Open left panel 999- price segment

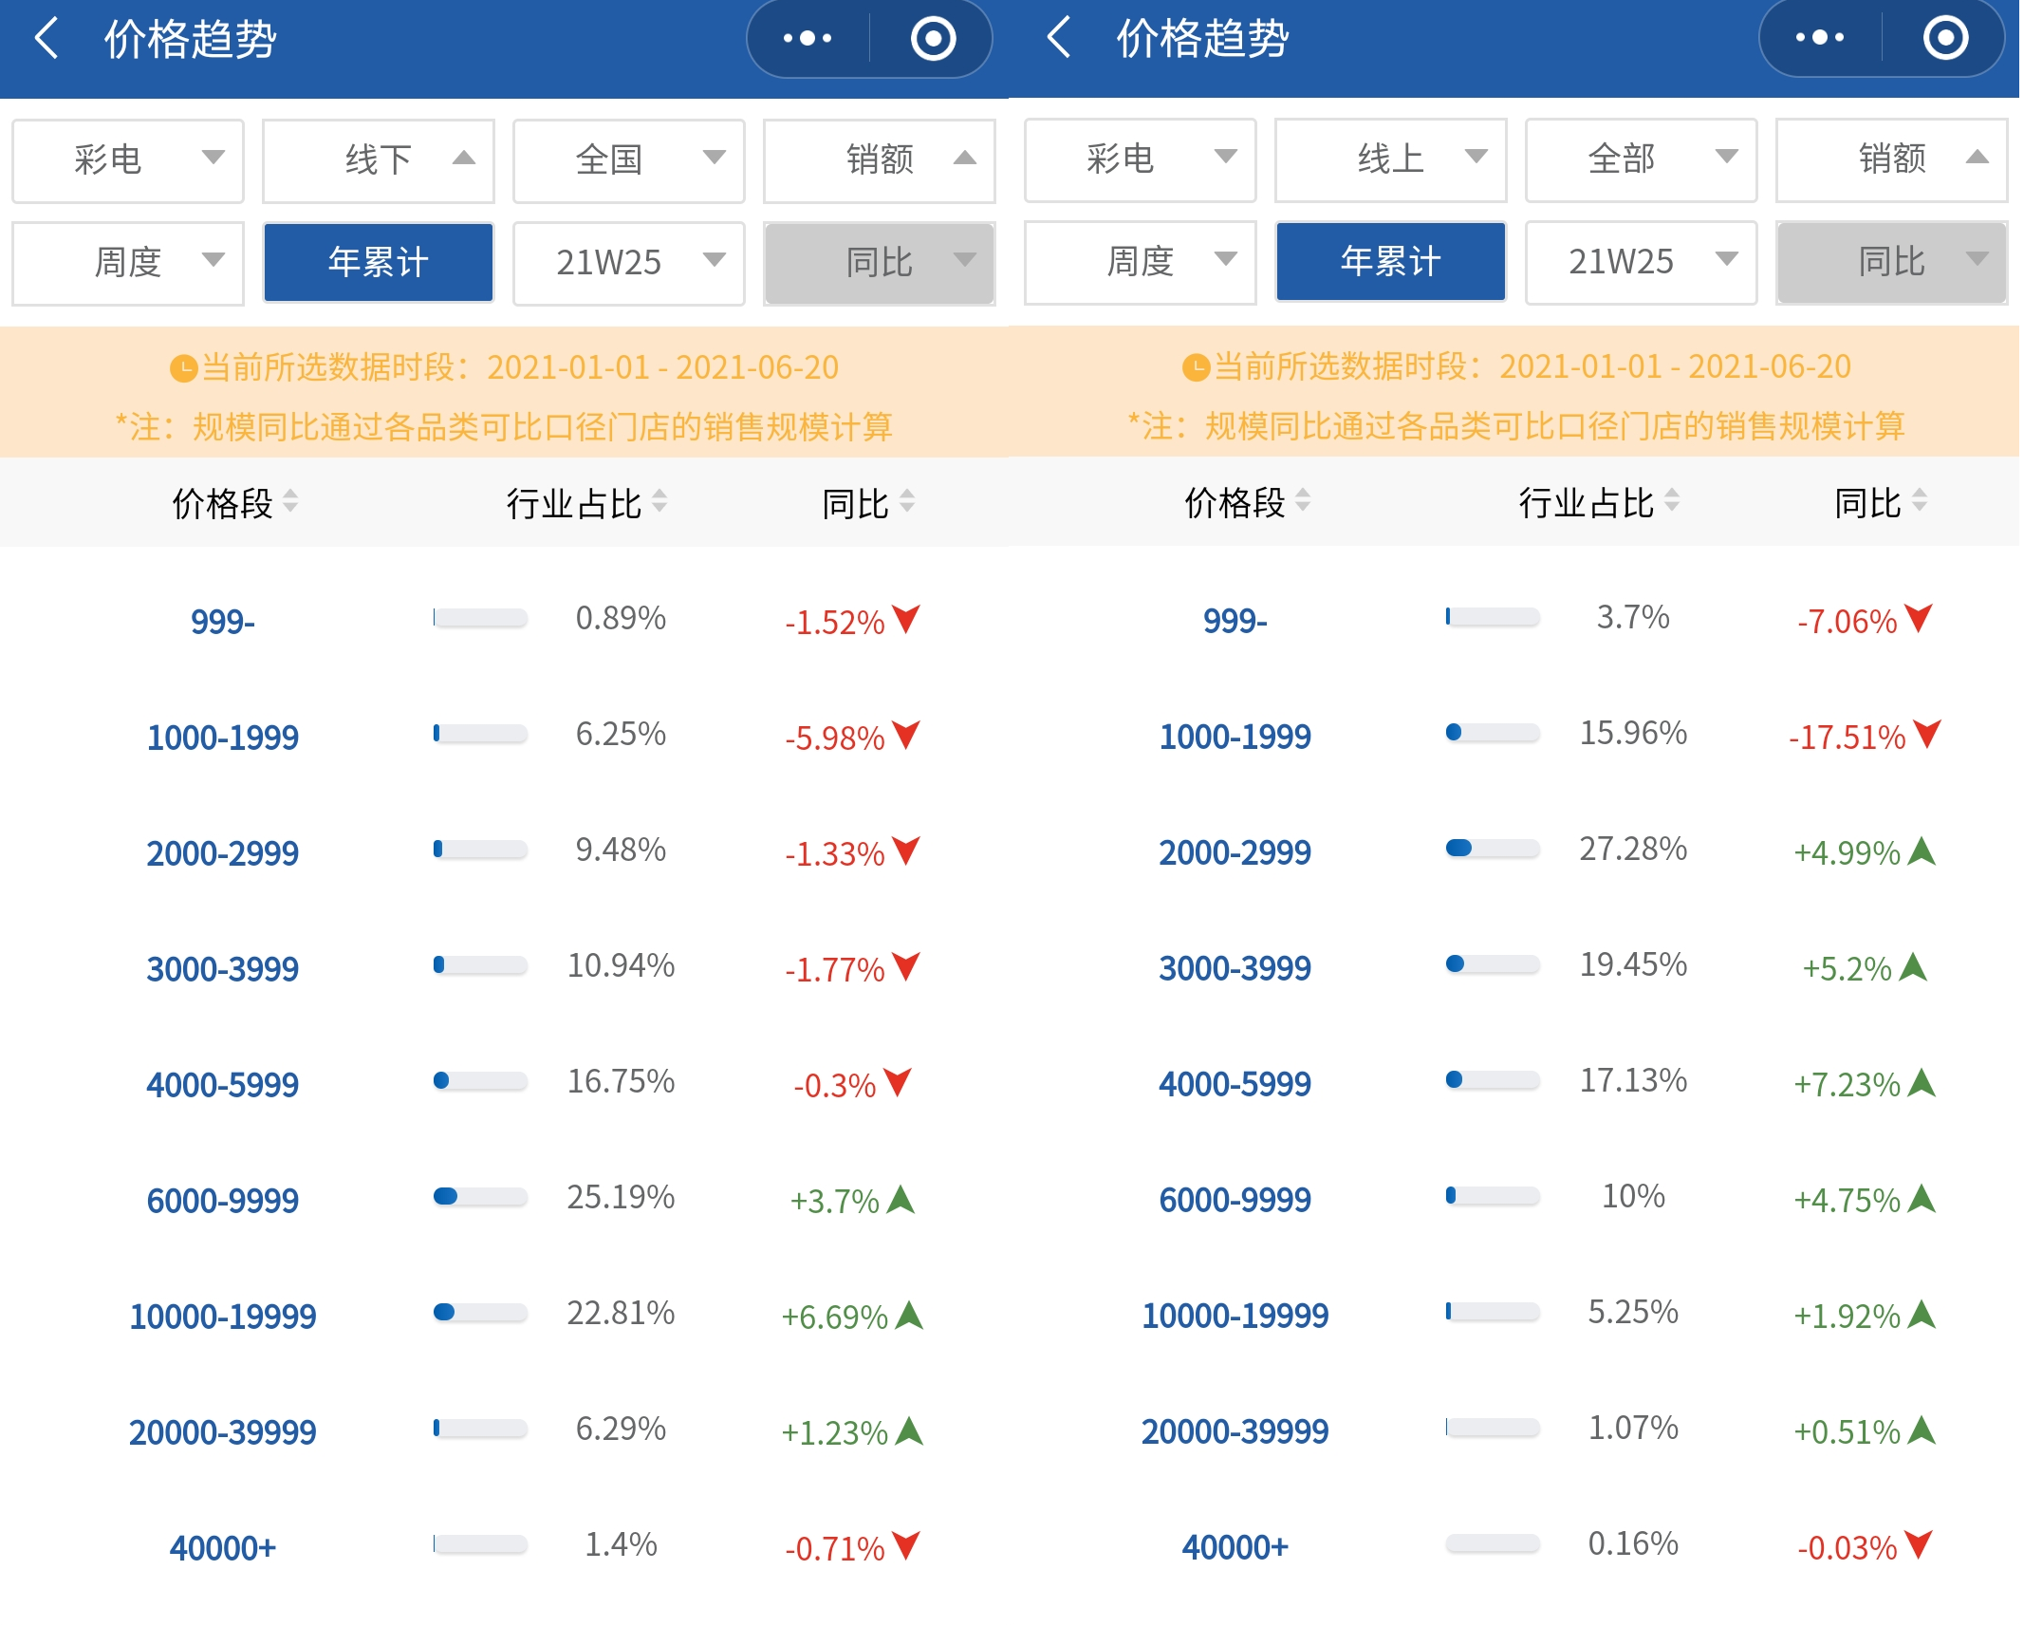tap(223, 622)
